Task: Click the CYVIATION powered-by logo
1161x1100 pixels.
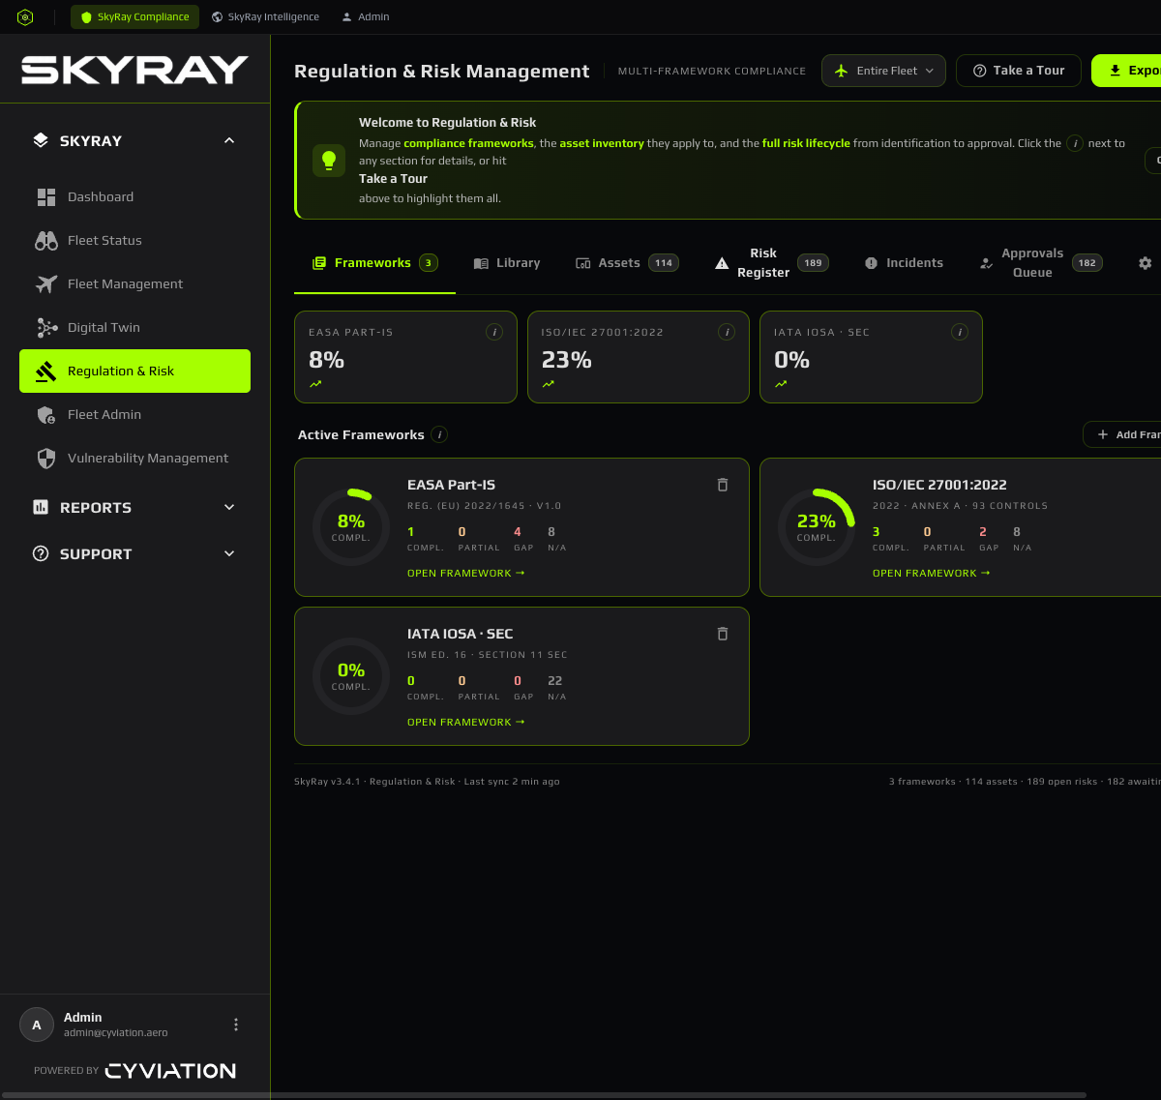Action: pyautogui.click(x=171, y=1071)
